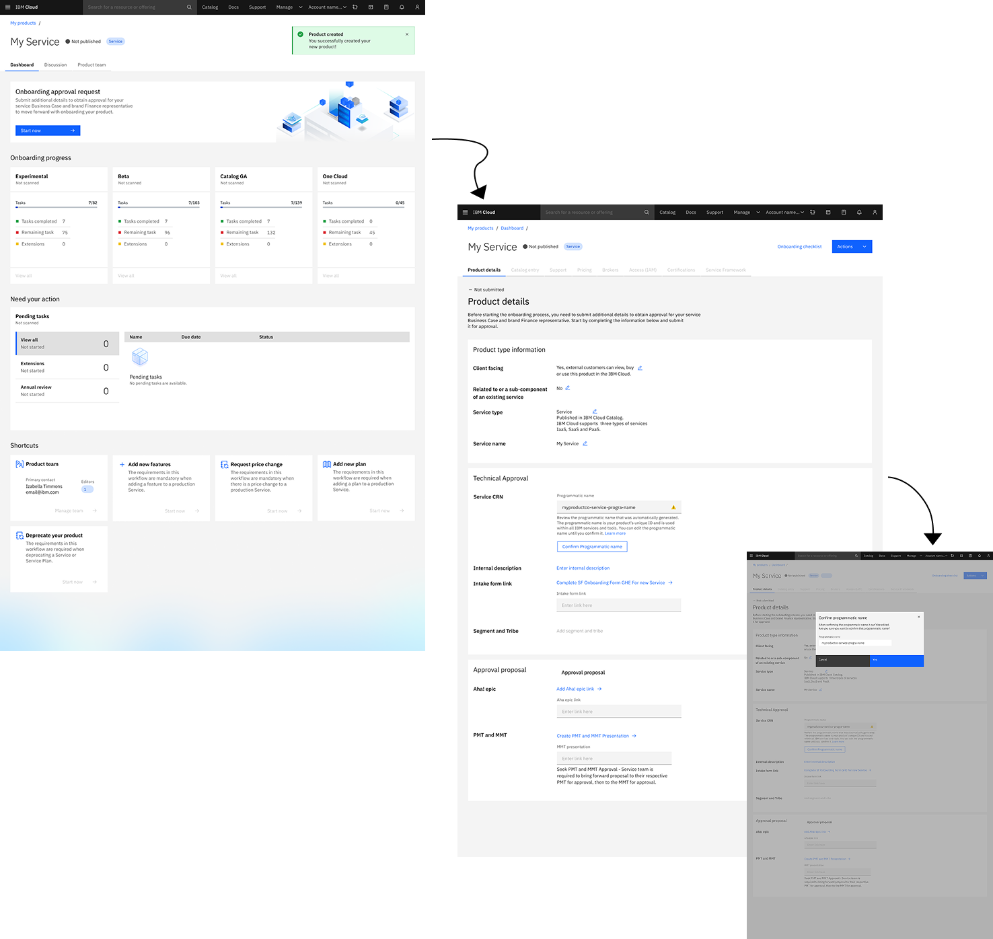The image size is (993, 939).
Task: Click edit pencil next to Service type
Action: tap(595, 412)
